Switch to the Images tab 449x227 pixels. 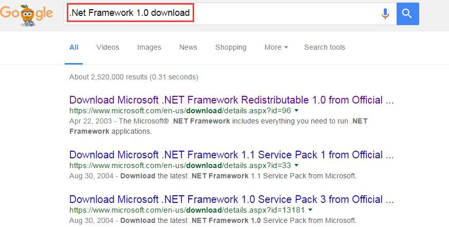(149, 48)
